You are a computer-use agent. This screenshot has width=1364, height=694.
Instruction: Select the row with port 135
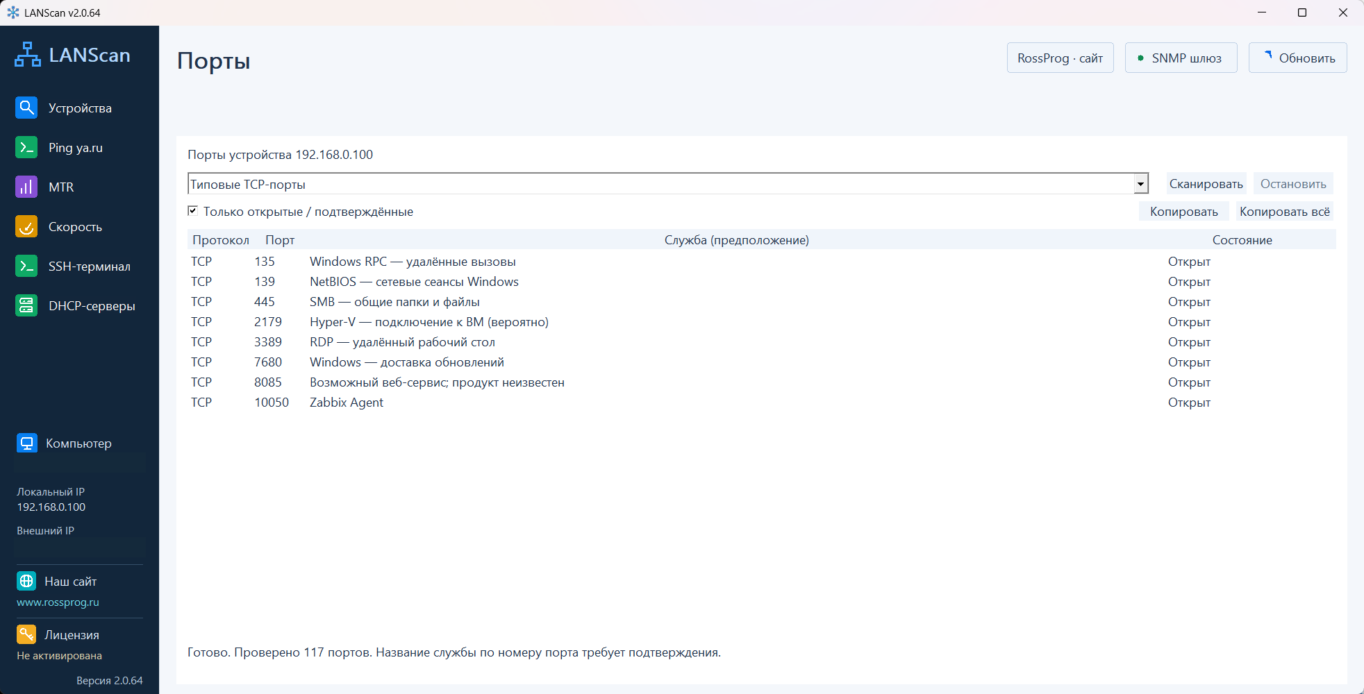pyautogui.click(x=762, y=262)
